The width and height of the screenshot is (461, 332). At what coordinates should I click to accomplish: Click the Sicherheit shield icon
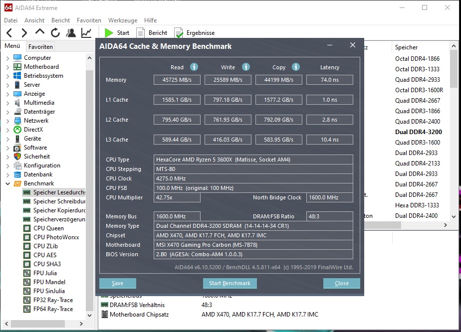click(x=17, y=157)
